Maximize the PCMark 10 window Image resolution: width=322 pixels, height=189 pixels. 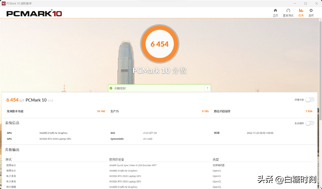click(305, 3)
